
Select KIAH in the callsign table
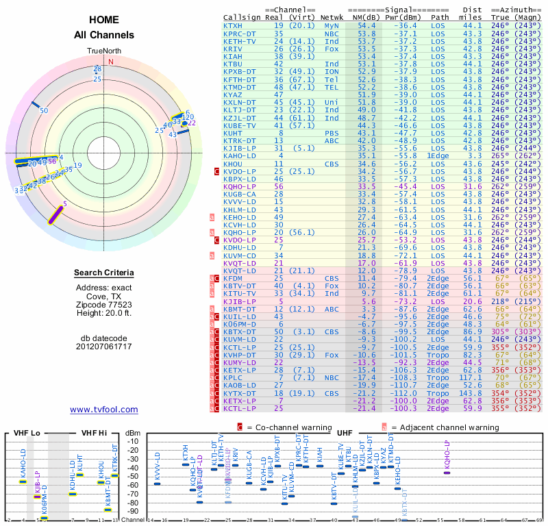click(232, 57)
